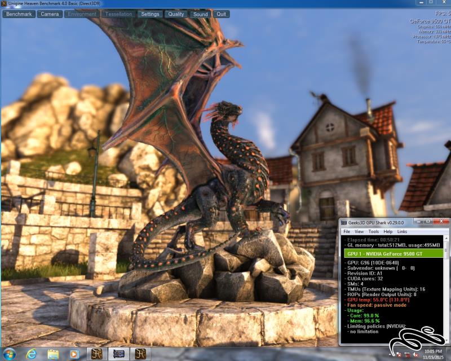This screenshot has width=451, height=361.
Task: Click the Windows Start orb
Action: [x=8, y=354]
